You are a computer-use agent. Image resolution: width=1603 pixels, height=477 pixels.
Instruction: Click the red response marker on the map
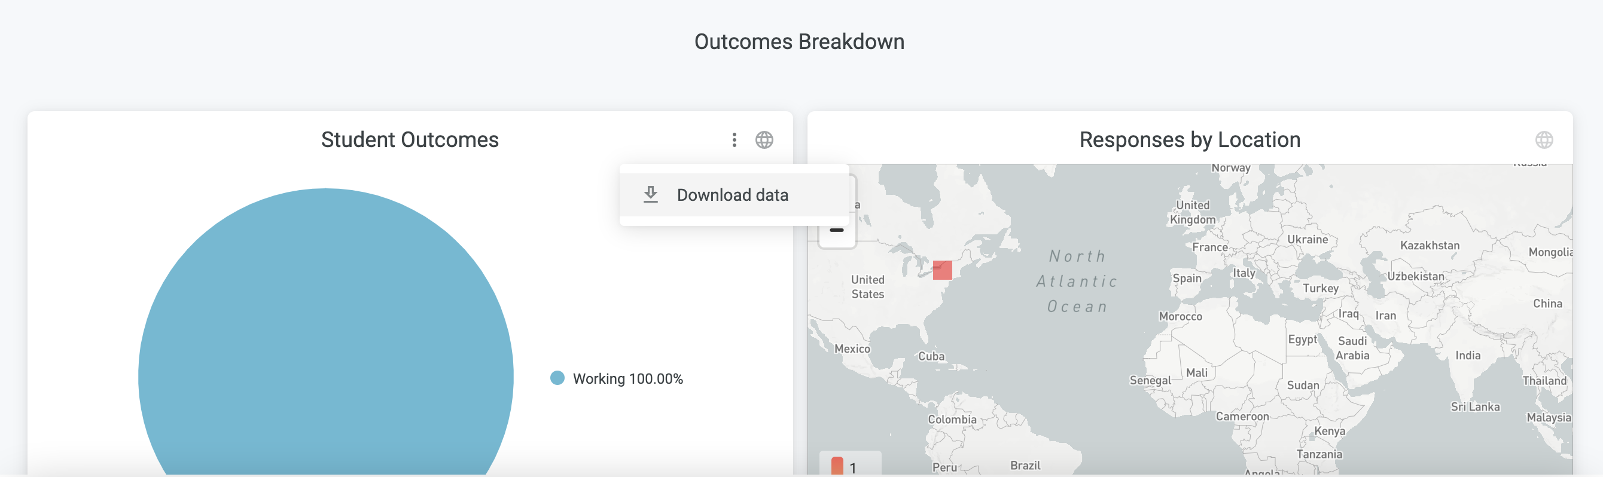(942, 270)
